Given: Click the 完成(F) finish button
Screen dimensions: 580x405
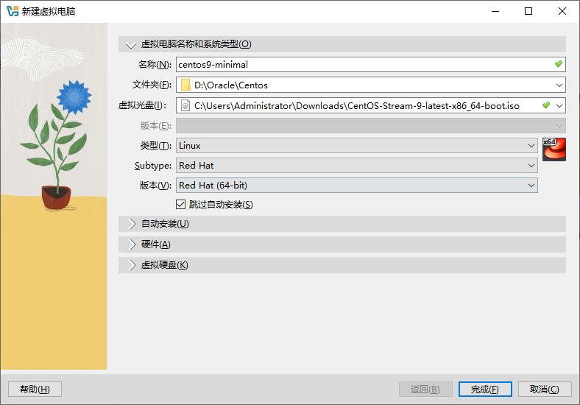Looking at the screenshot, I should point(485,389).
